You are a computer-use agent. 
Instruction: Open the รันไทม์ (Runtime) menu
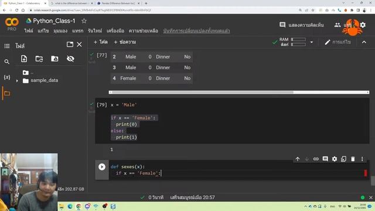[95, 31]
